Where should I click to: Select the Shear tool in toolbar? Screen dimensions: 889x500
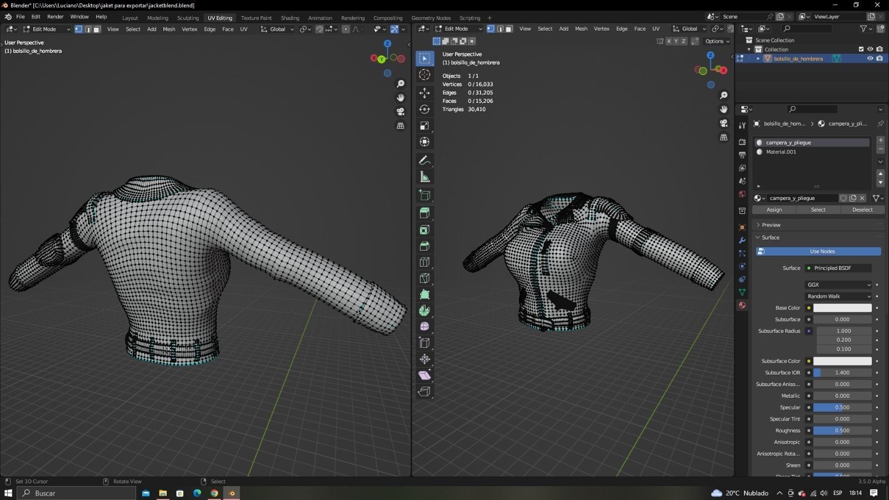coord(424,375)
